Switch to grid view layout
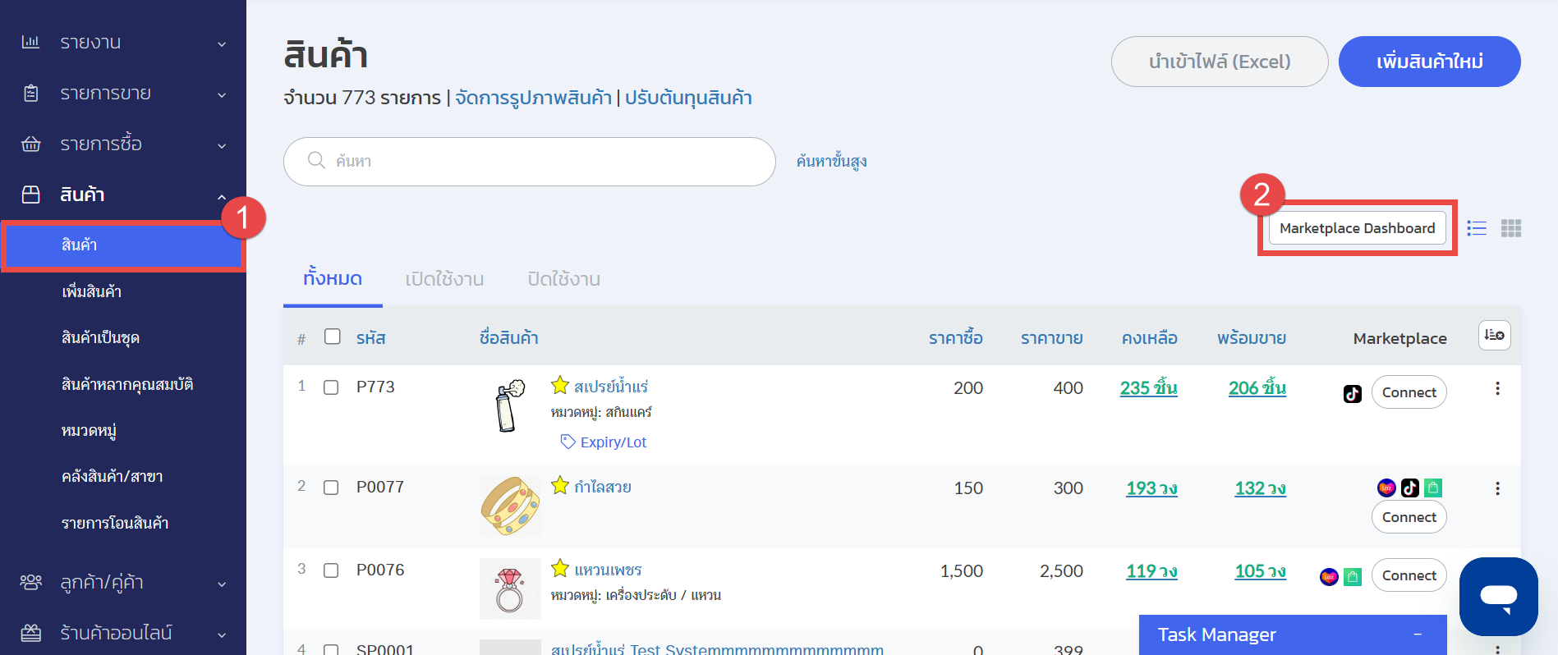1558x655 pixels. click(x=1511, y=228)
